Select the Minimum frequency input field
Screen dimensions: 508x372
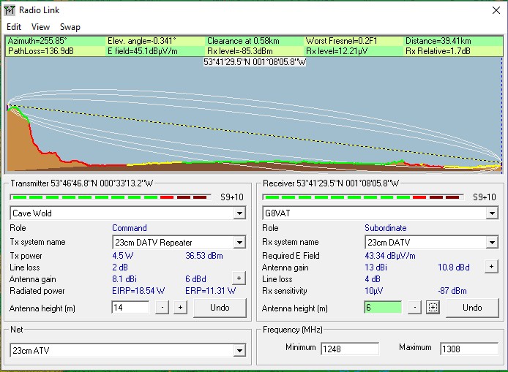[x=349, y=349]
